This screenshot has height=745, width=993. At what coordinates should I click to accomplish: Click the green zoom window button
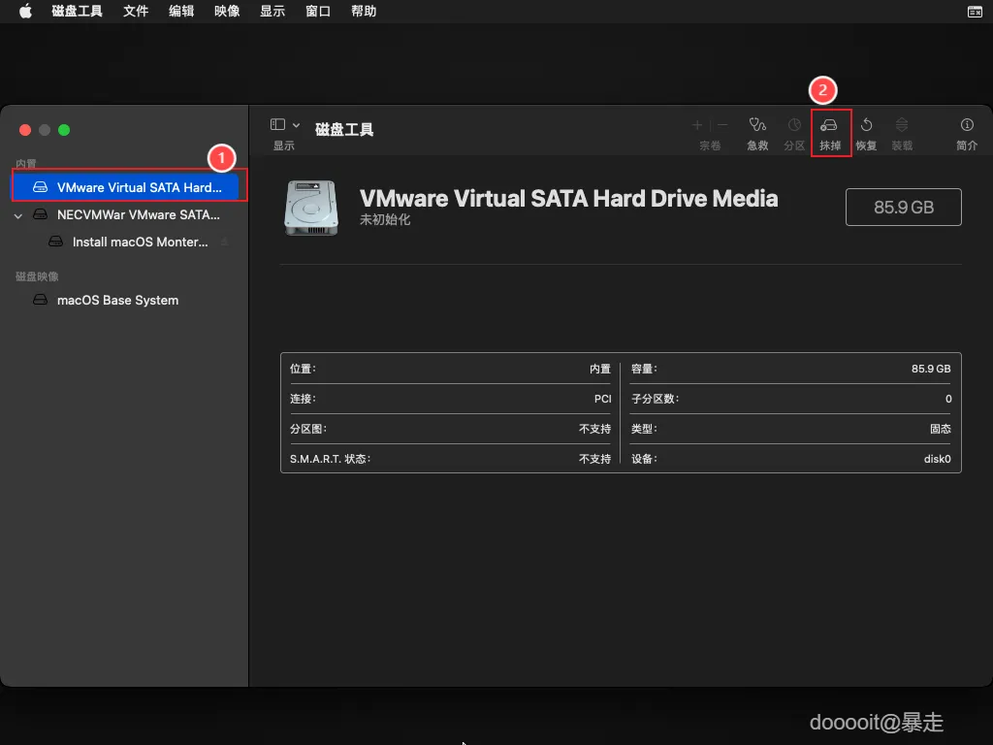tap(64, 130)
